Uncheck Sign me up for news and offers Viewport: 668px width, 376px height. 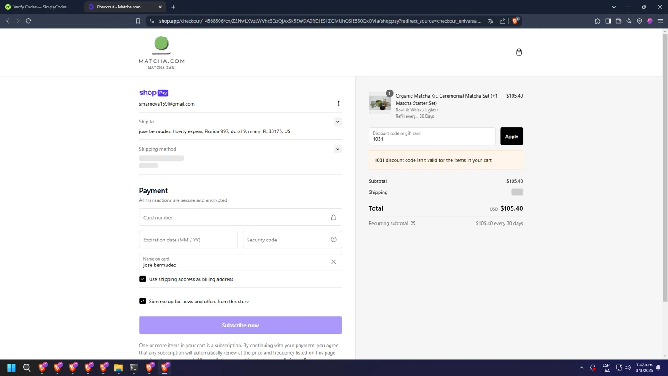[143, 301]
